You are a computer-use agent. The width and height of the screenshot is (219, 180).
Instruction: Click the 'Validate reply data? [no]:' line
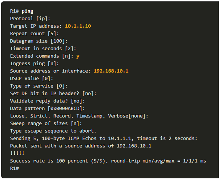click(47, 101)
